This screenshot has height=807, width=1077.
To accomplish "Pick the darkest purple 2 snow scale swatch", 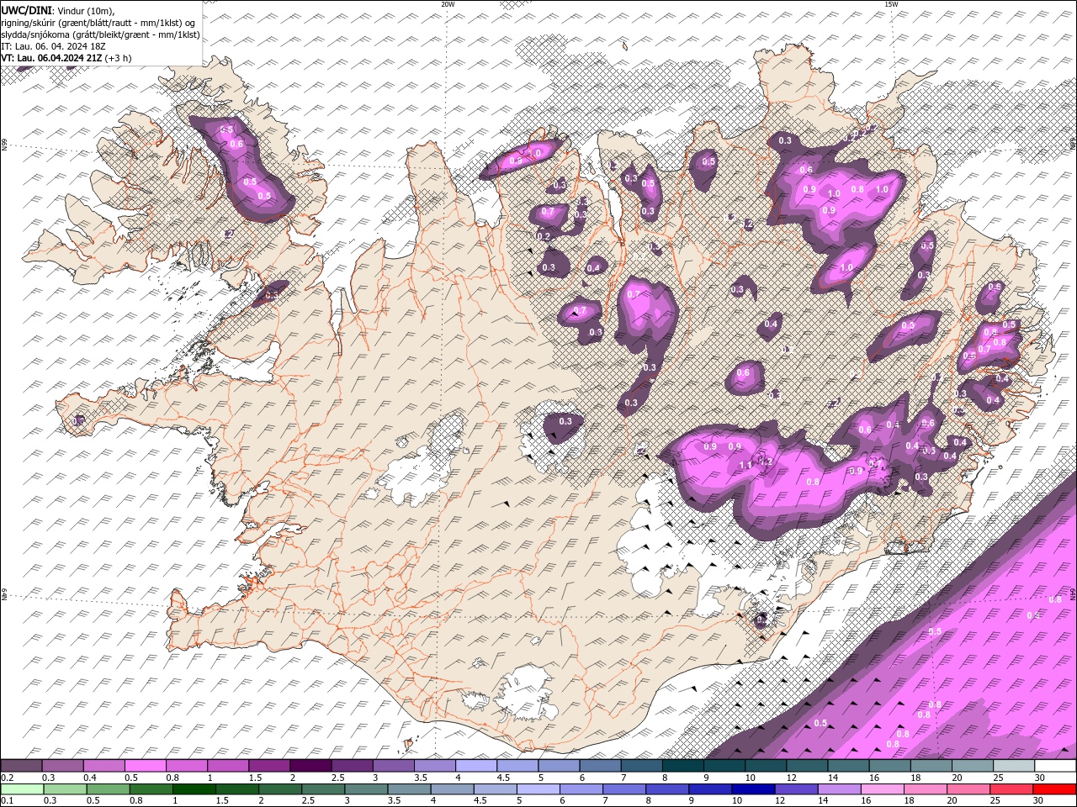I will (310, 766).
